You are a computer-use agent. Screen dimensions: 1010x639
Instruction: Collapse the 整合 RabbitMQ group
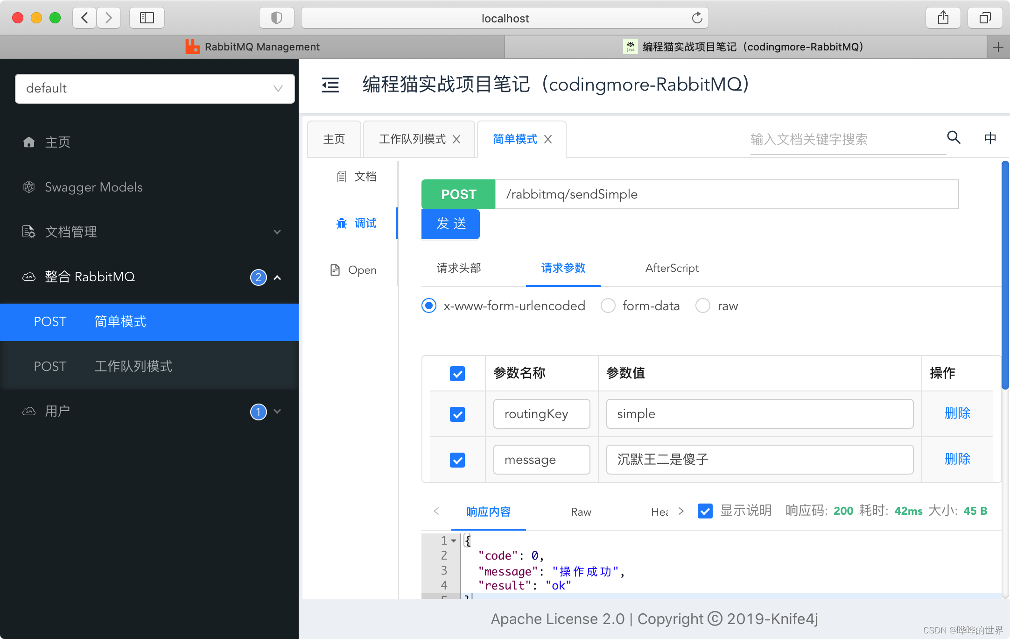(277, 277)
